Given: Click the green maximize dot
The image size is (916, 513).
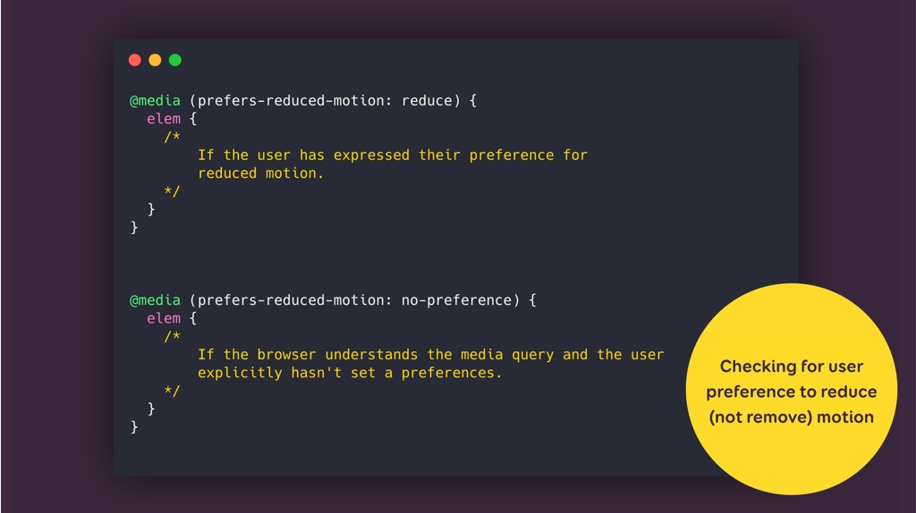Looking at the screenshot, I should [175, 60].
